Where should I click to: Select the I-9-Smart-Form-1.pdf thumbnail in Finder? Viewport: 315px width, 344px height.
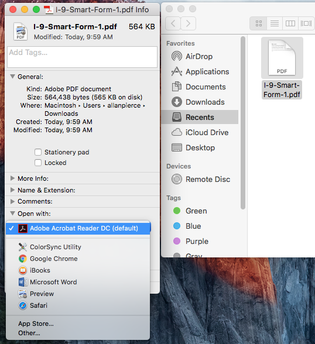click(282, 58)
